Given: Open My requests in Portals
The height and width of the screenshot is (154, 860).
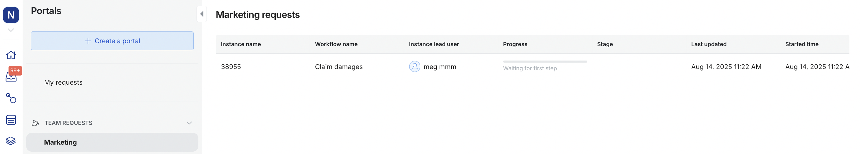Looking at the screenshot, I should click(63, 82).
